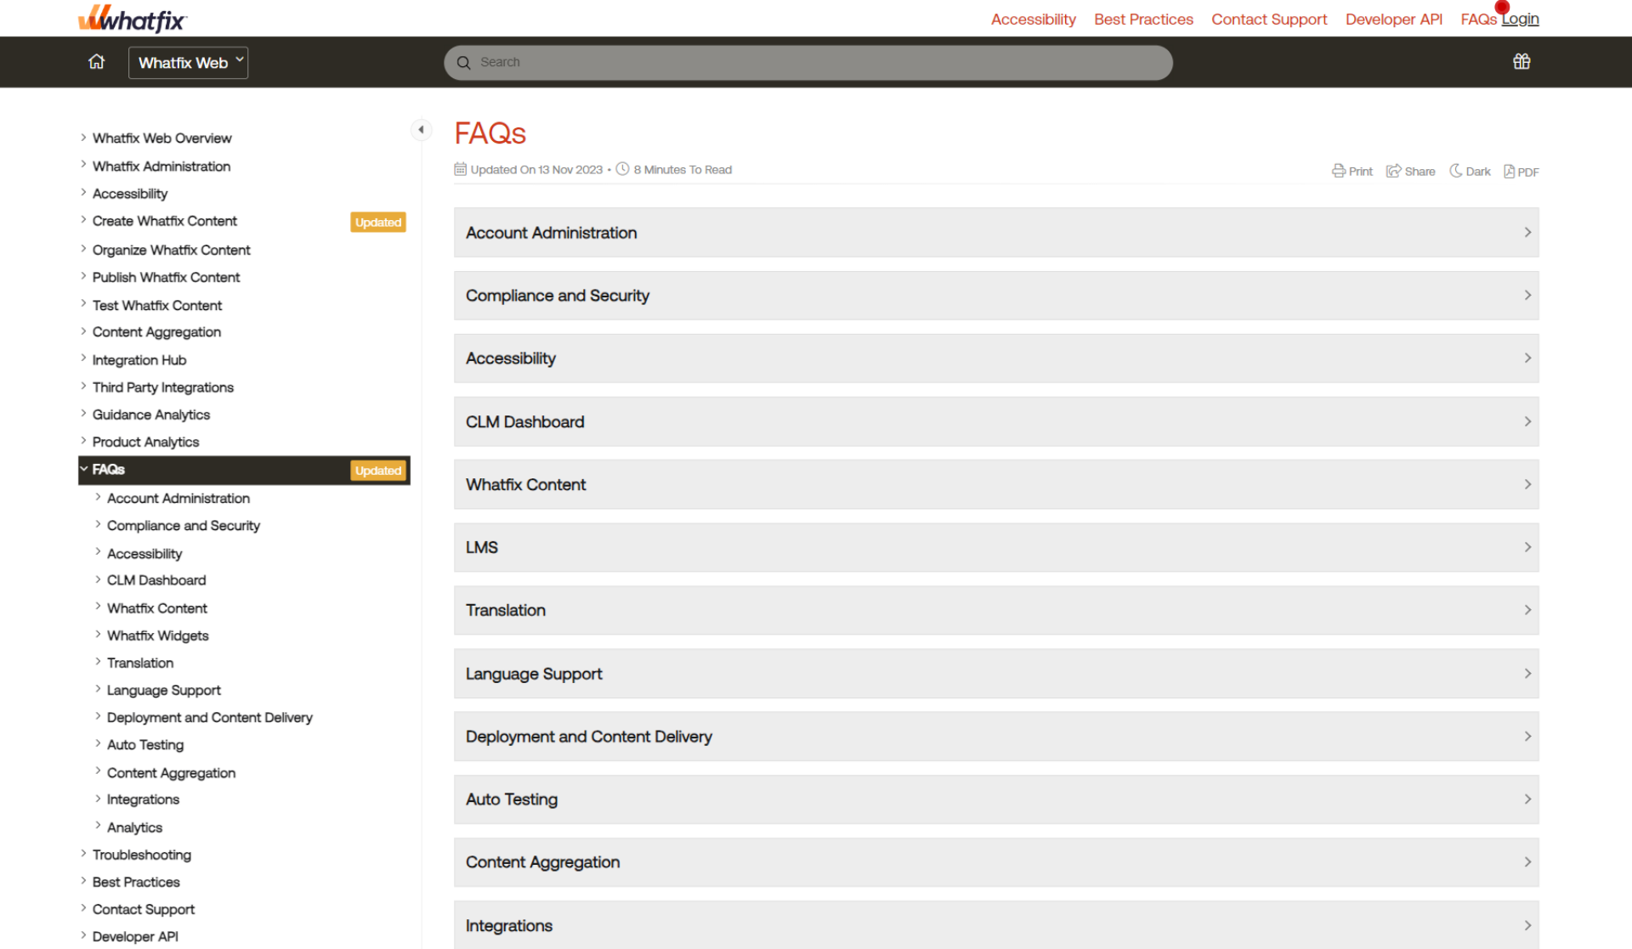
Task: Open Best Practices in top navigation
Action: (x=1143, y=20)
